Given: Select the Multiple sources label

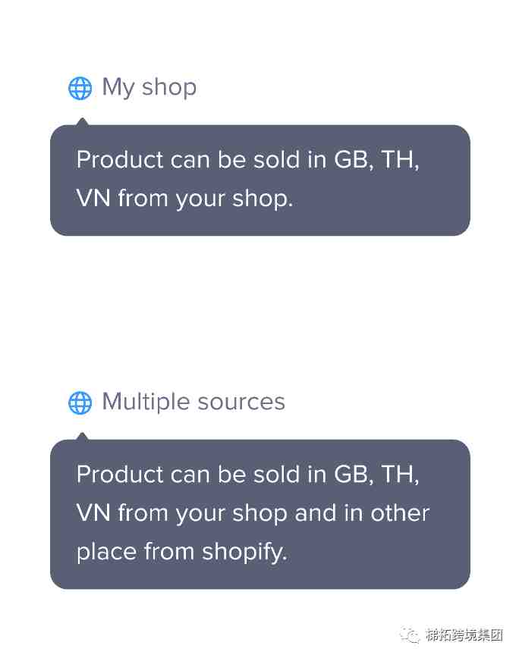Looking at the screenshot, I should (193, 402).
